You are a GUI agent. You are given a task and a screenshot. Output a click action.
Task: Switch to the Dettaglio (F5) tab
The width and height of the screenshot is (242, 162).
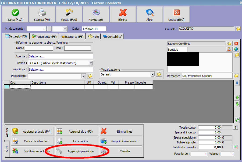click(16, 36)
